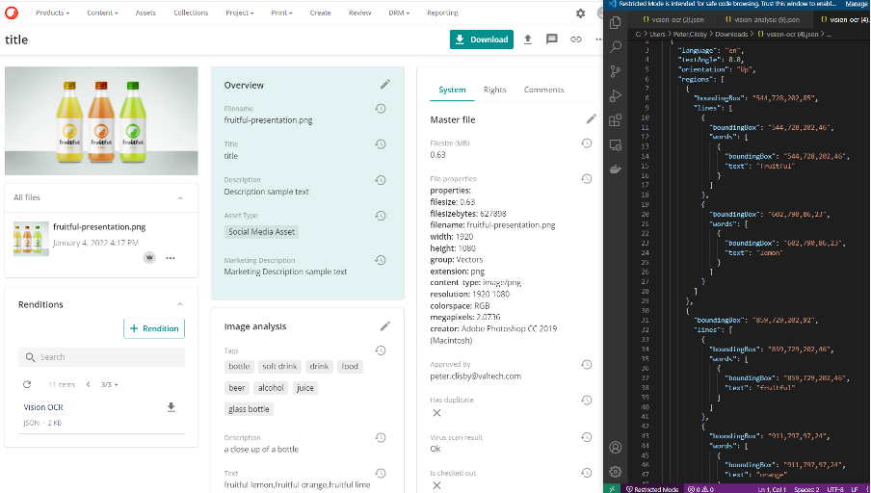Click UTF-8 encoding in status bar

835,489
